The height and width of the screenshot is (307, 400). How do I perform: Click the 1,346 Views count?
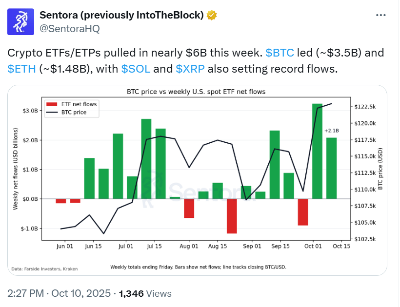(x=145, y=293)
